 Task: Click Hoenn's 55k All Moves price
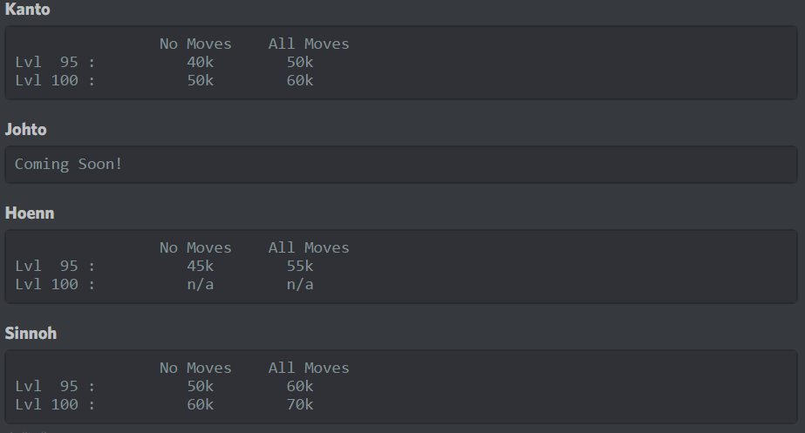point(300,266)
